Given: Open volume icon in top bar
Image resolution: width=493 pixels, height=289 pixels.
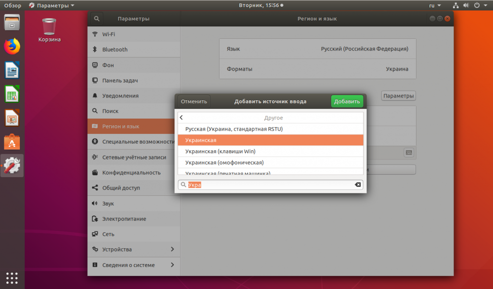Looking at the screenshot, I should (x=466, y=5).
